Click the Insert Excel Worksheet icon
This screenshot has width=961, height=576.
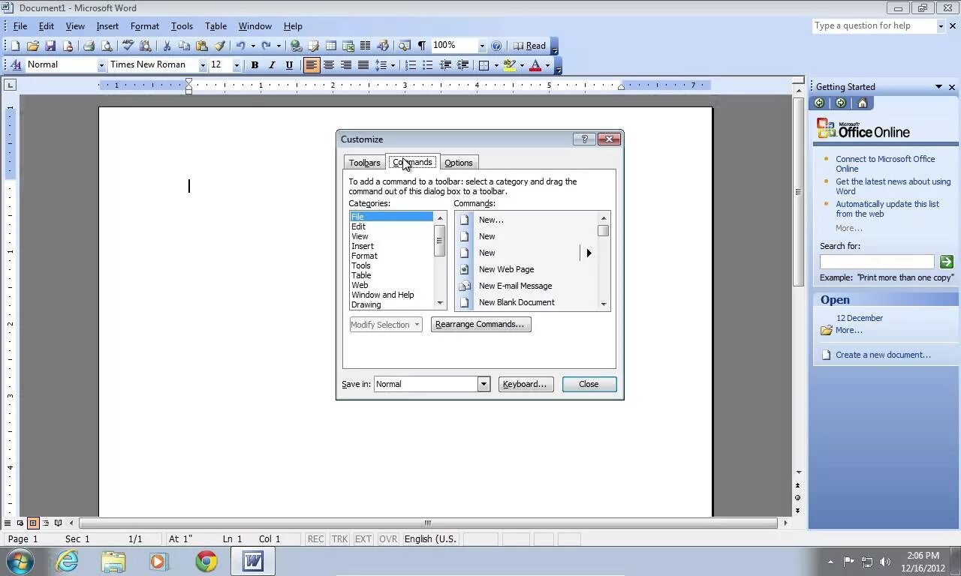[x=348, y=46]
